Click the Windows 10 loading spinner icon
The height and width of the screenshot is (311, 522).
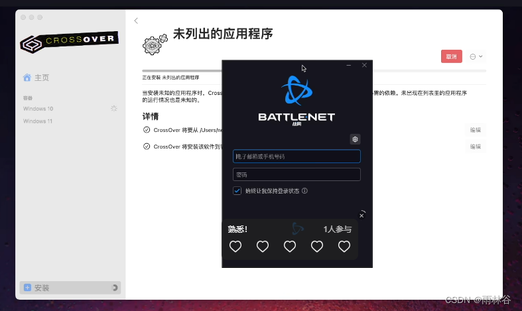[114, 109]
